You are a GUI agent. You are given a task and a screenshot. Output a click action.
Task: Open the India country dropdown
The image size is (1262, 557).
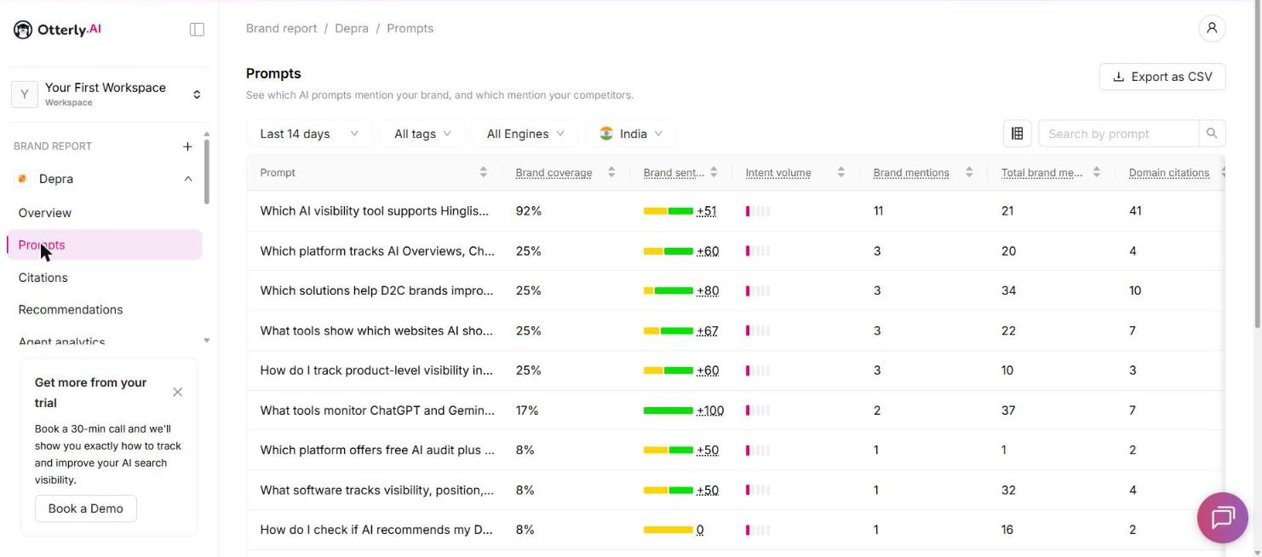(631, 134)
